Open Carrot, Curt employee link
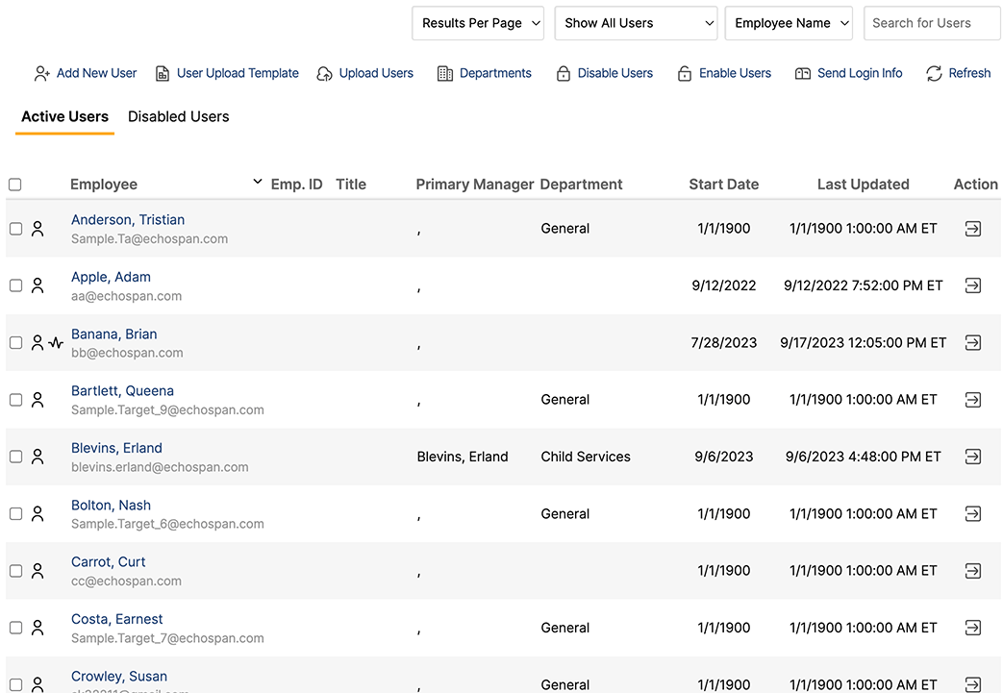Viewport: 1003px width, 693px height. [x=108, y=562]
